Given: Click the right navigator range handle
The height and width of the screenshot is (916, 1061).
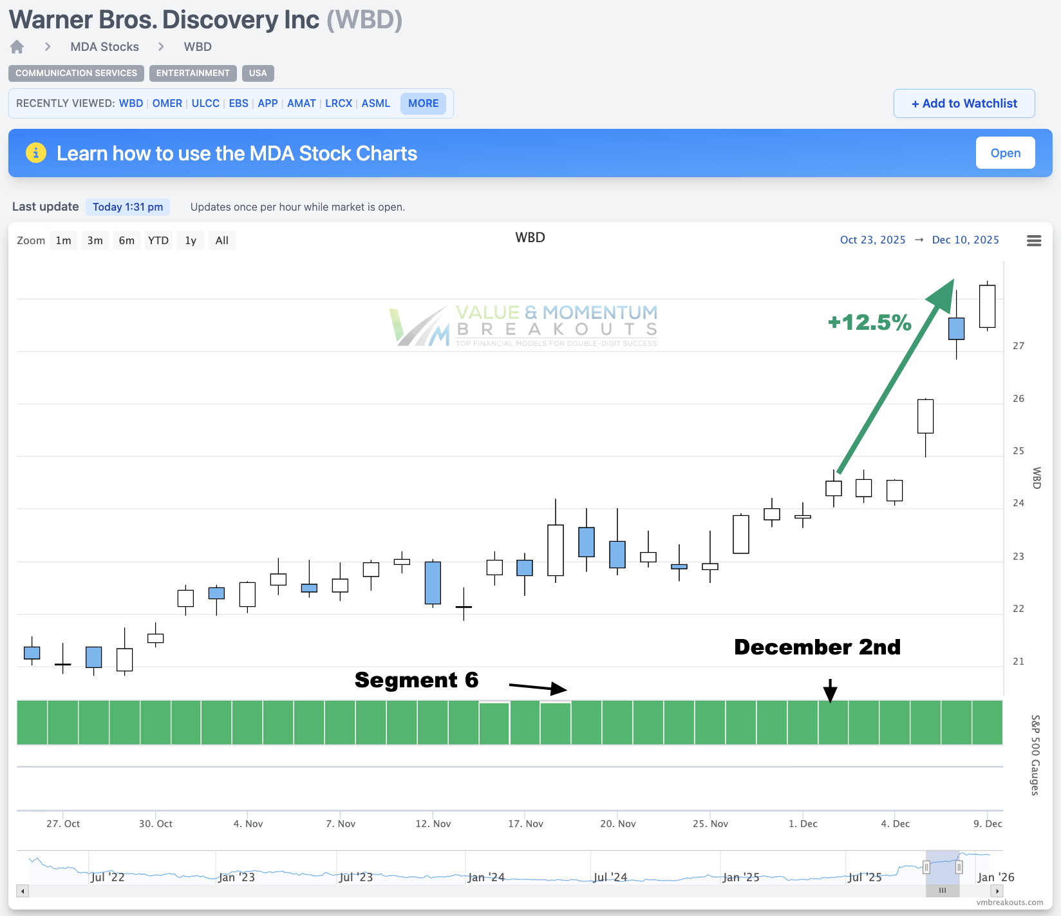Looking at the screenshot, I should 959,867.
